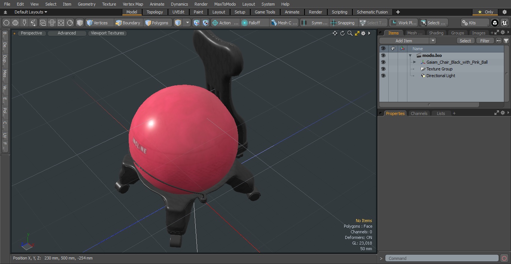Hide the Gaiam_Chair_Black_with_Pink_Ball item

tap(383, 62)
